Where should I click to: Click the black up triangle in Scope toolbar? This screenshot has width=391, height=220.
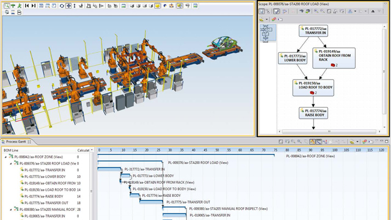tap(373, 11)
